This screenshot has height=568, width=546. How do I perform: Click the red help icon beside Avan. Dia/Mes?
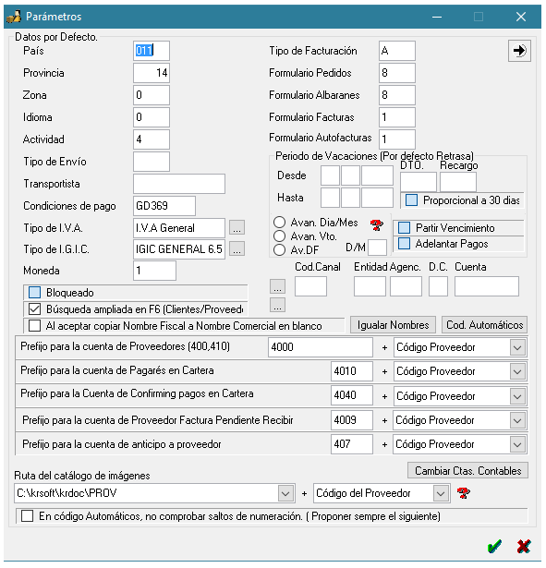point(376,225)
